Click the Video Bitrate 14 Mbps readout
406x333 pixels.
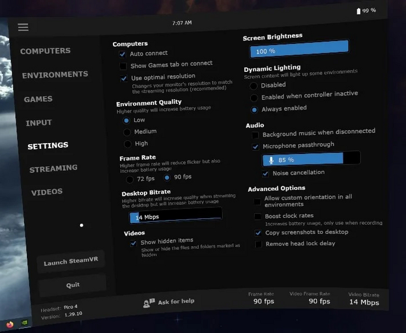(364, 299)
